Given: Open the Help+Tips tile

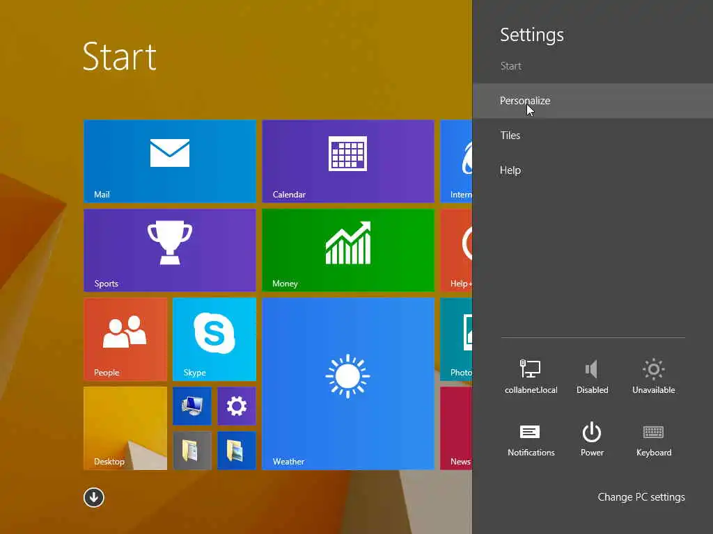Looking at the screenshot, I should pyautogui.click(x=457, y=250).
